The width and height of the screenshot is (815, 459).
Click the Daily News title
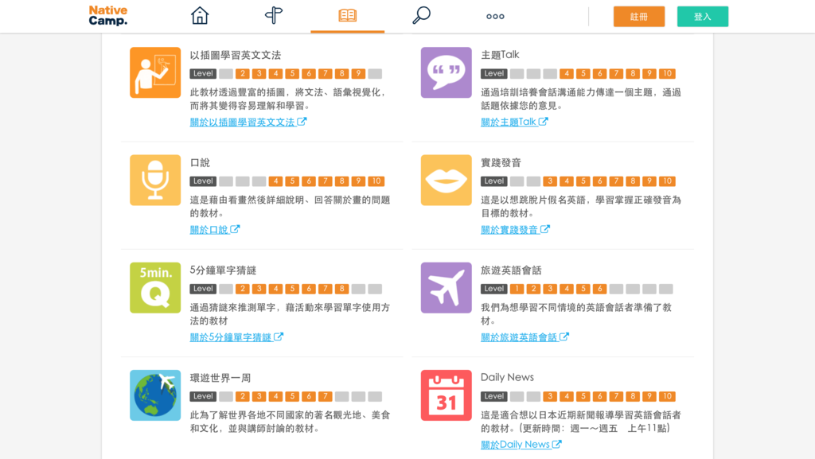point(507,377)
